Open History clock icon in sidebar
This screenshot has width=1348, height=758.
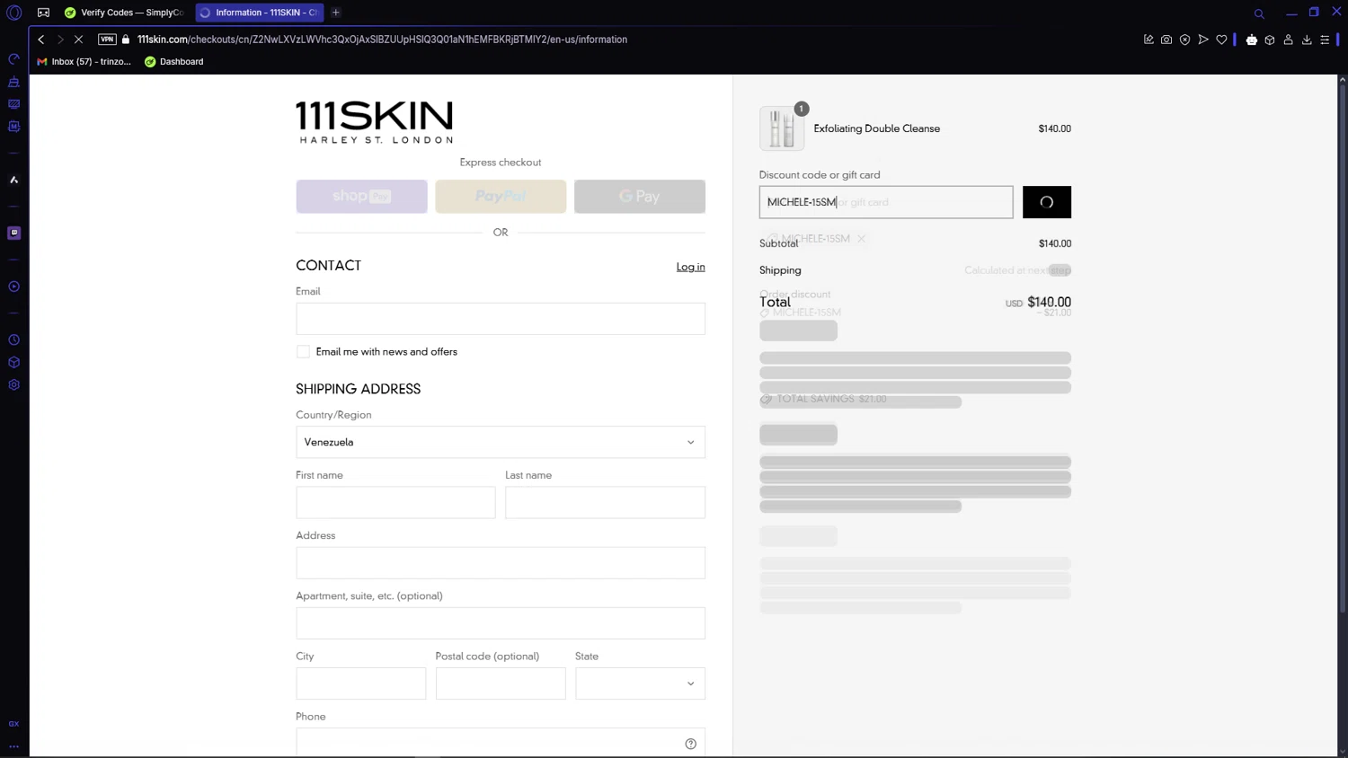(x=14, y=340)
